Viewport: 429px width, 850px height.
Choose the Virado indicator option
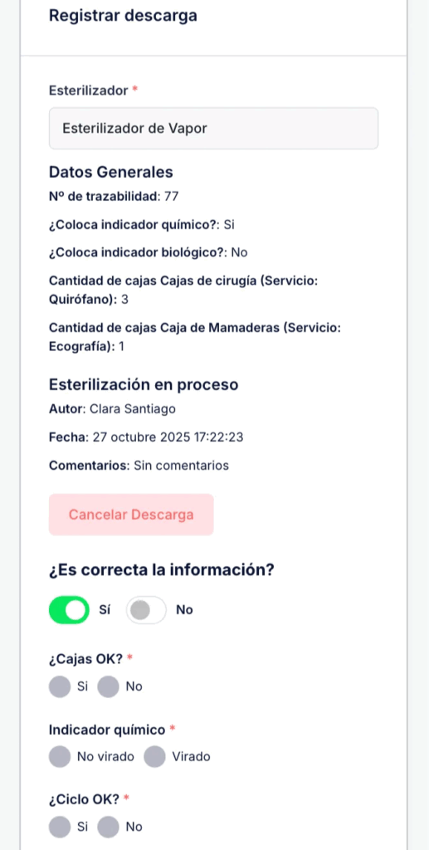(154, 756)
